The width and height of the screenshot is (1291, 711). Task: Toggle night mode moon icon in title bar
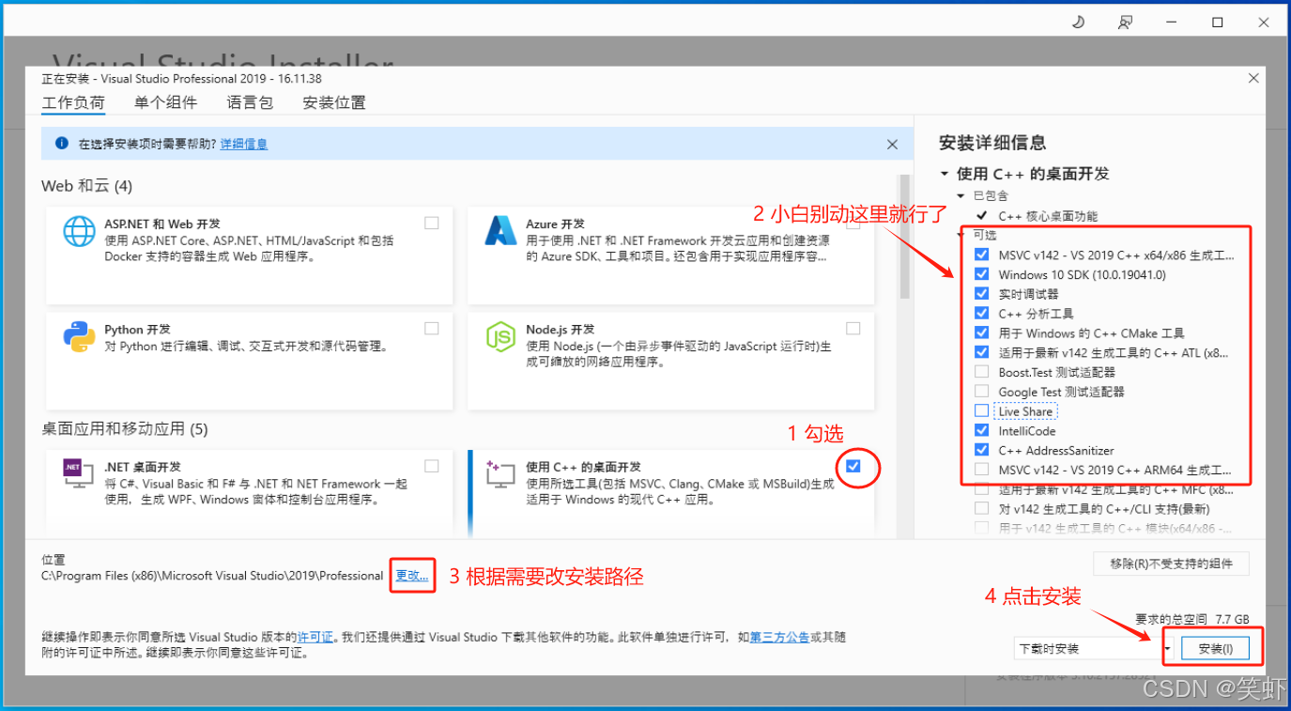[1078, 22]
